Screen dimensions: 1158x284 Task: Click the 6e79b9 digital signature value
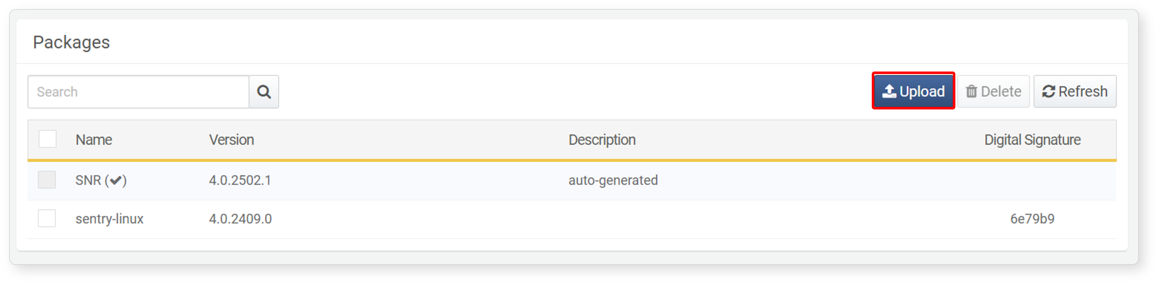point(1032,219)
